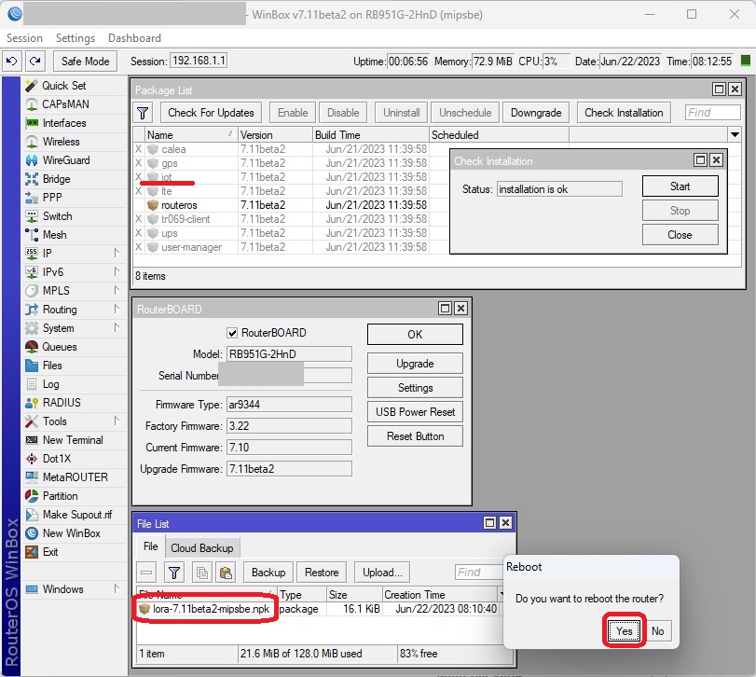
Task: Open Queues from the sidebar
Action: (60, 347)
